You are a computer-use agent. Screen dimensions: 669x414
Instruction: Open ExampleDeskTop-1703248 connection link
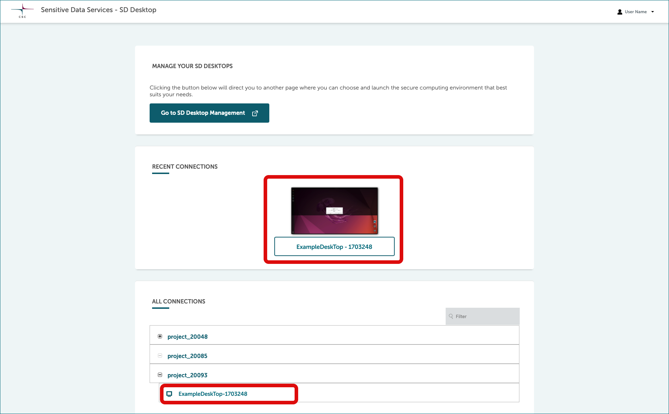213,394
